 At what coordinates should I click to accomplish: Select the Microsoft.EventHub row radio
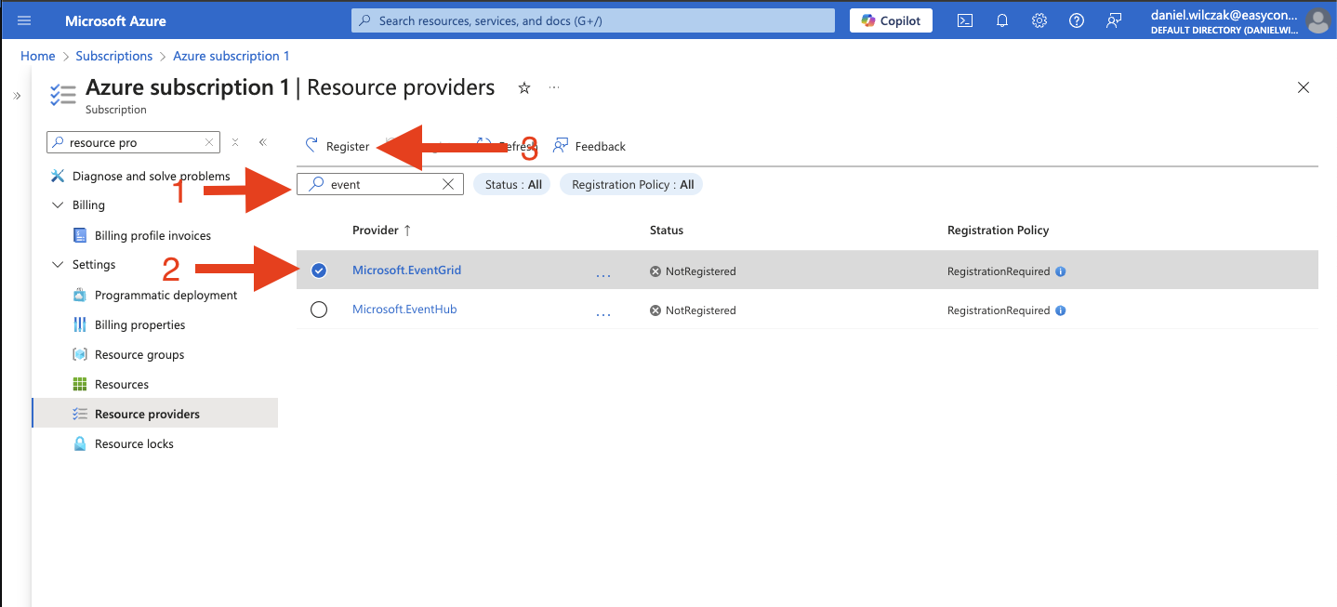(x=319, y=310)
